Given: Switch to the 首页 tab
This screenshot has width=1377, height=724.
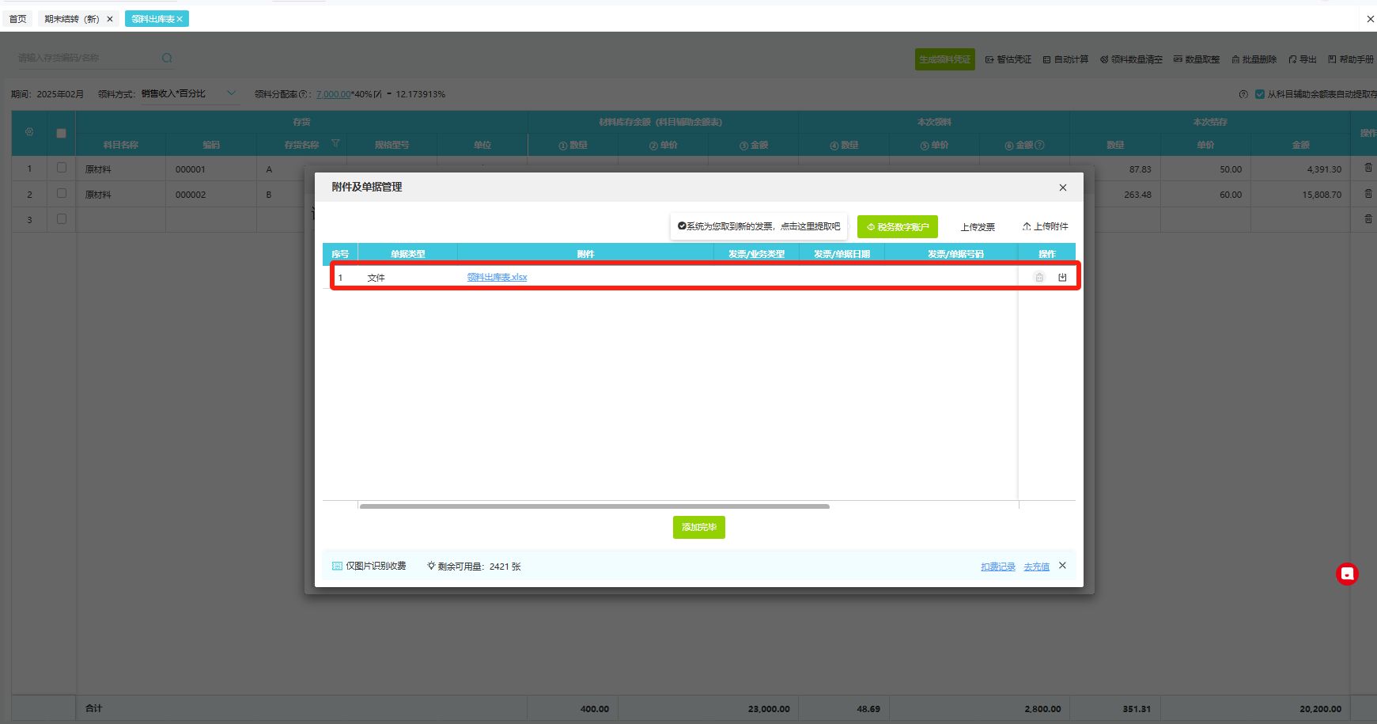Looking at the screenshot, I should (17, 19).
